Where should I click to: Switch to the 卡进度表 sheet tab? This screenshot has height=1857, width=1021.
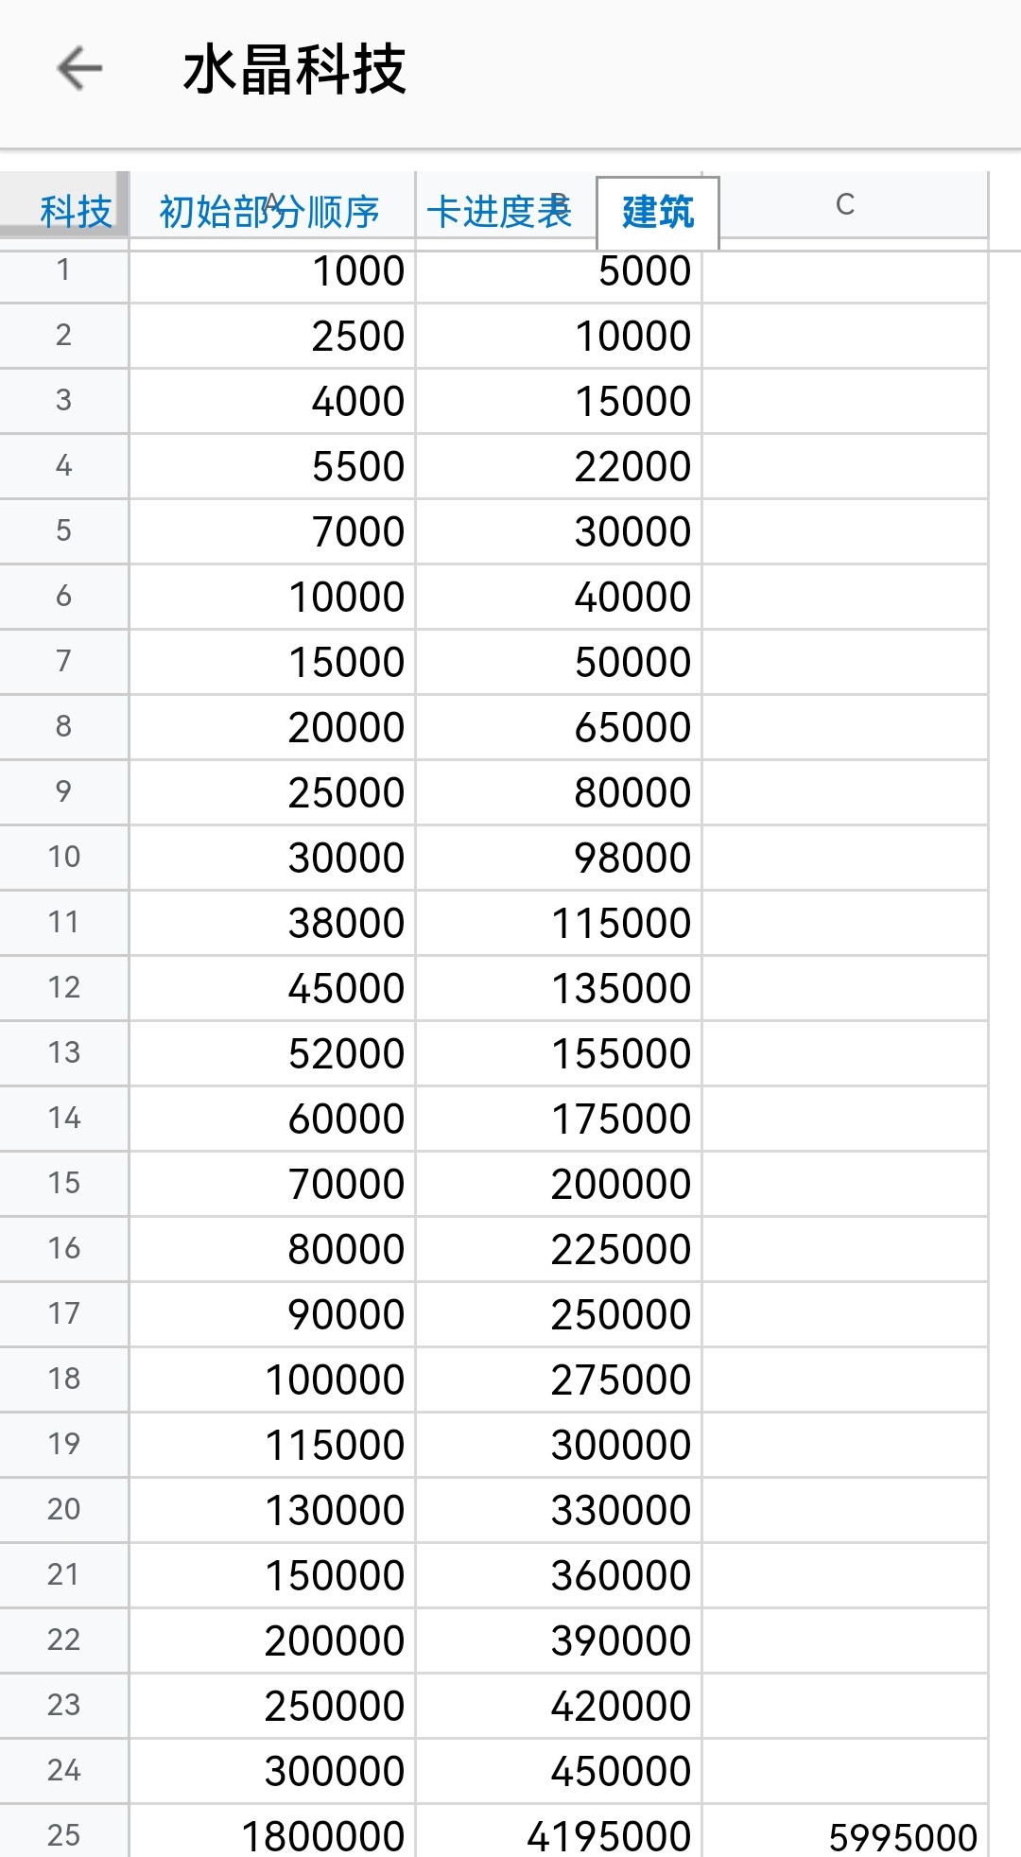[x=499, y=211]
